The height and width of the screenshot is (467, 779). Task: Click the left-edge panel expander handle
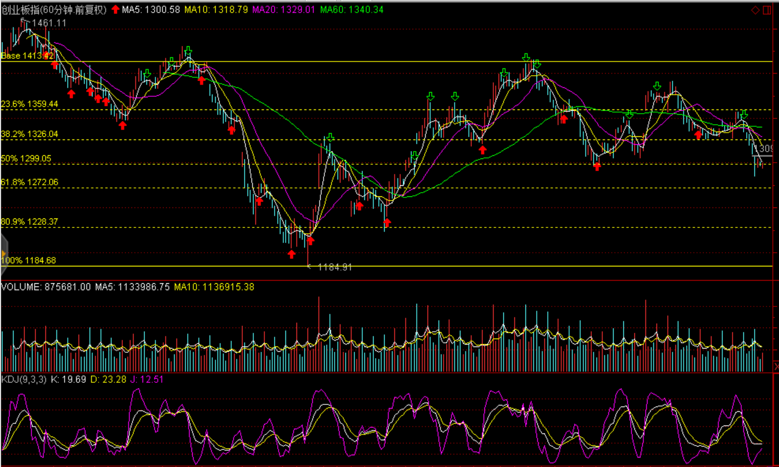point(3,254)
